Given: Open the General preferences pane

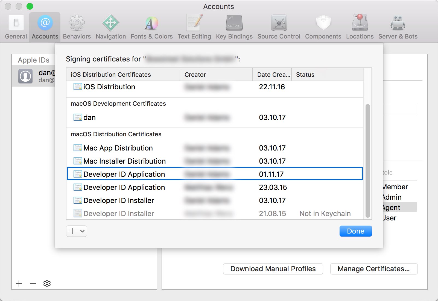Looking at the screenshot, I should [16, 27].
